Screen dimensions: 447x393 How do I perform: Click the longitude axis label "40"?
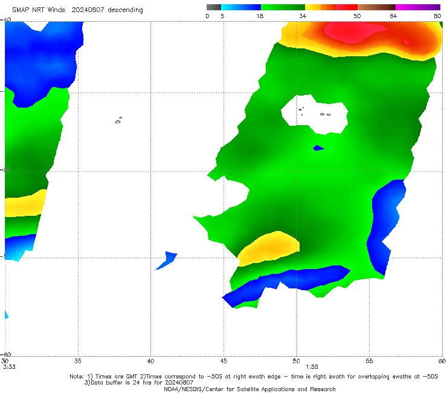coord(150,361)
